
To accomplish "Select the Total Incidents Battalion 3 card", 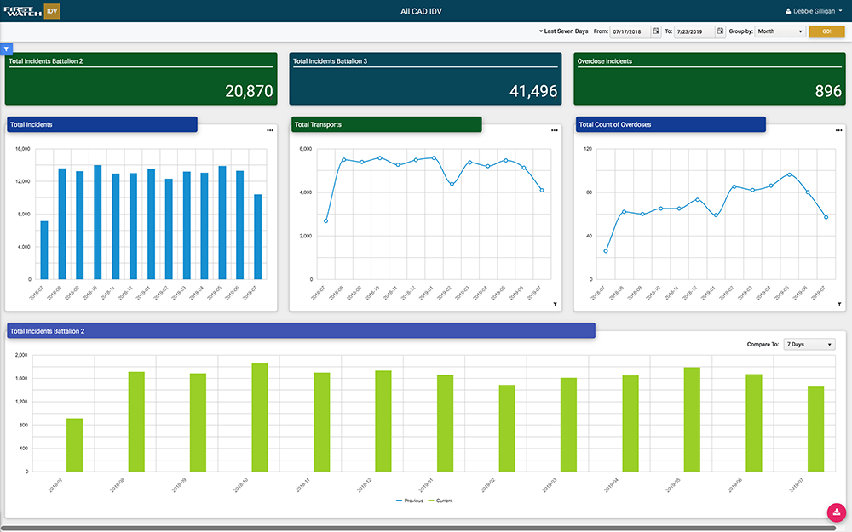I will point(425,78).
